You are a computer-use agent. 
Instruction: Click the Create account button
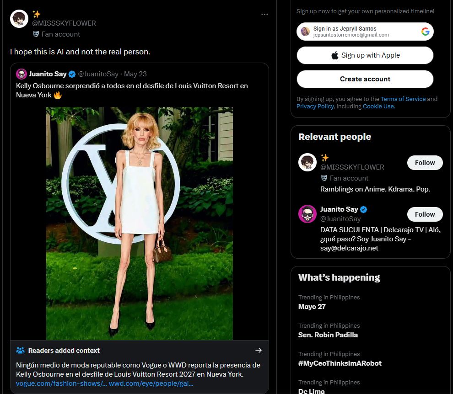[365, 79]
